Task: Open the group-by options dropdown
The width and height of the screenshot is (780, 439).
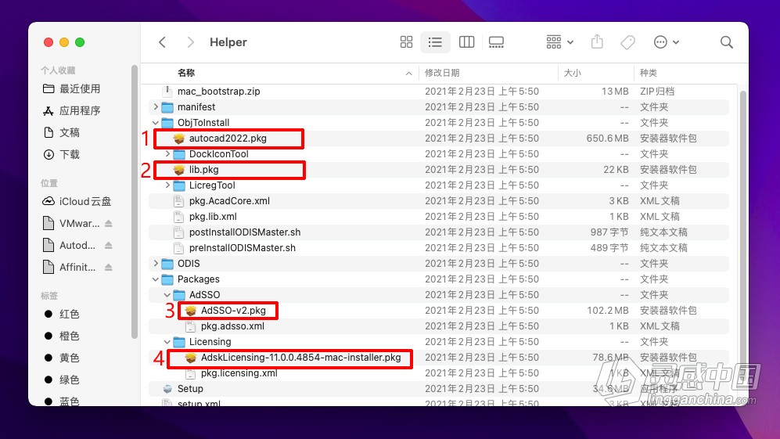Action: tap(559, 42)
